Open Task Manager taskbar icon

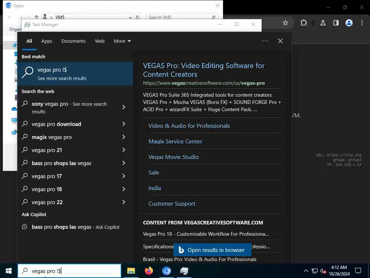coord(184,271)
